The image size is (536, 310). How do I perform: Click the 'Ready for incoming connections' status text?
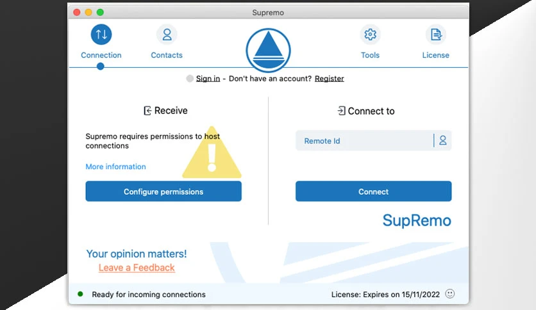149,294
